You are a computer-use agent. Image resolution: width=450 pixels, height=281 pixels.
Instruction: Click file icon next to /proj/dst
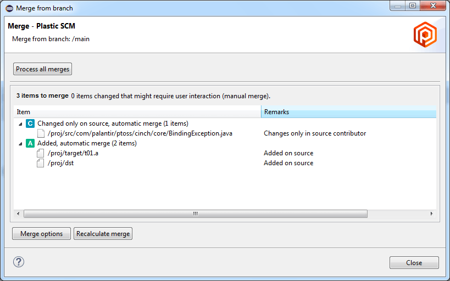41,163
